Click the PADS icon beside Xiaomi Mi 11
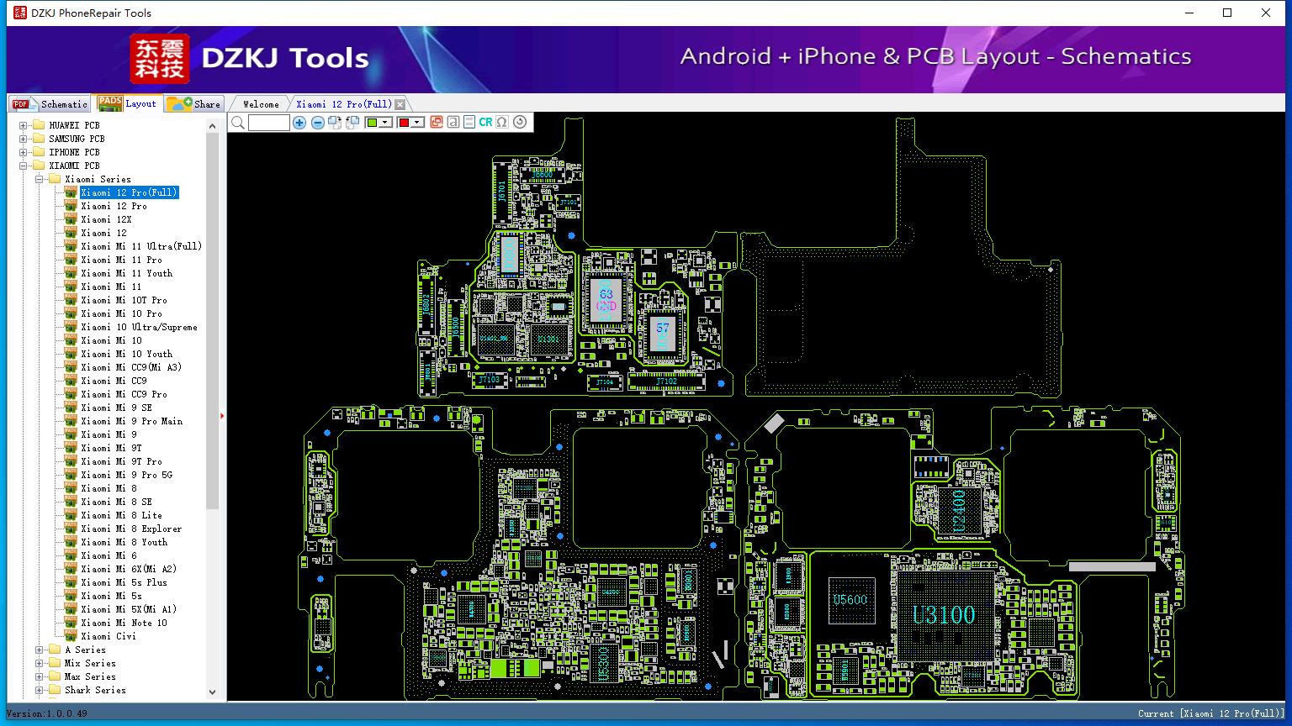The height and width of the screenshot is (726, 1292). pos(71,287)
